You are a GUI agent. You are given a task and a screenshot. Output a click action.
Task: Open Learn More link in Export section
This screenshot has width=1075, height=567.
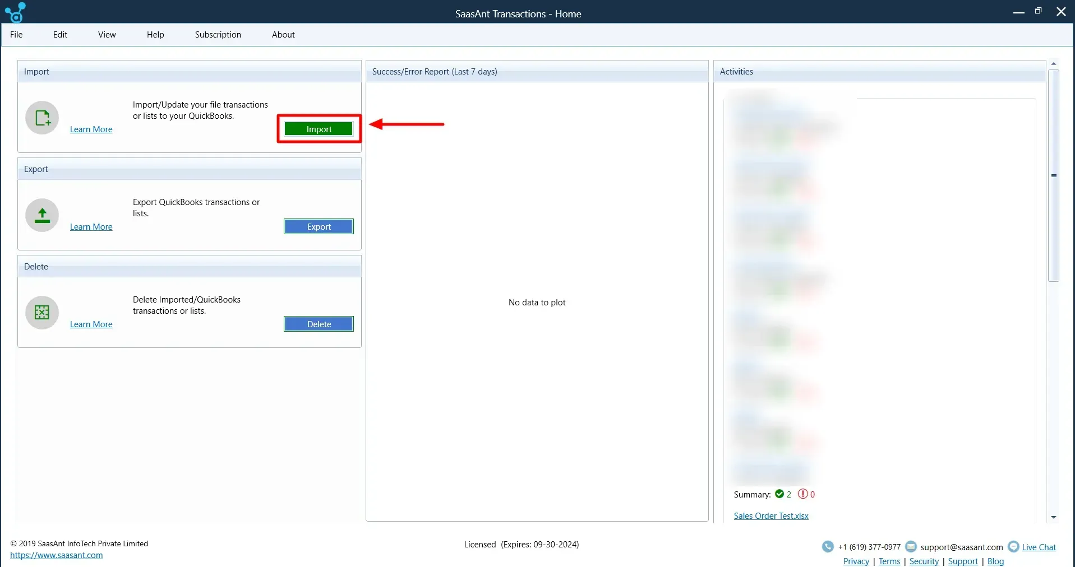pos(91,227)
